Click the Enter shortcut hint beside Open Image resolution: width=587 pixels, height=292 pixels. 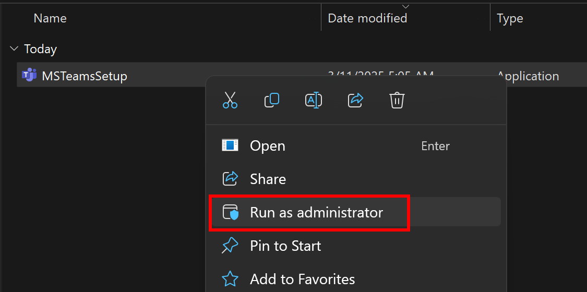pos(435,146)
